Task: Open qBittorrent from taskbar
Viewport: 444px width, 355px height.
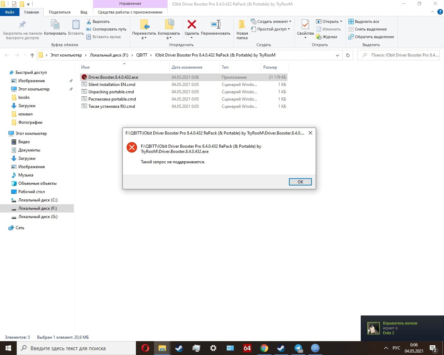Action: [x=315, y=348]
